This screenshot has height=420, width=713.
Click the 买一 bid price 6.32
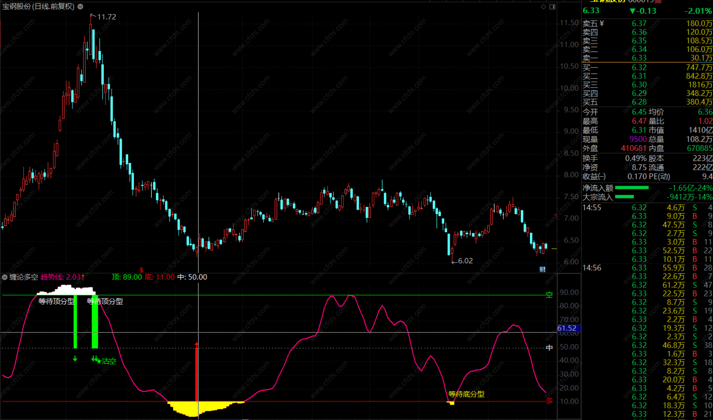[x=639, y=68]
